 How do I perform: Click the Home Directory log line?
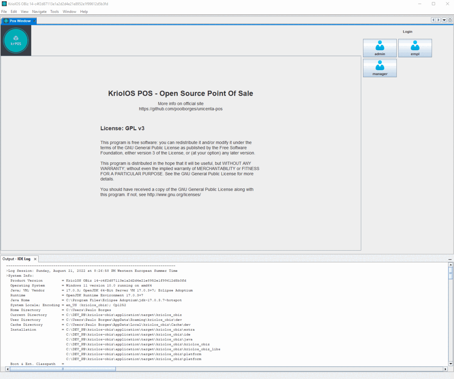tap(61, 310)
